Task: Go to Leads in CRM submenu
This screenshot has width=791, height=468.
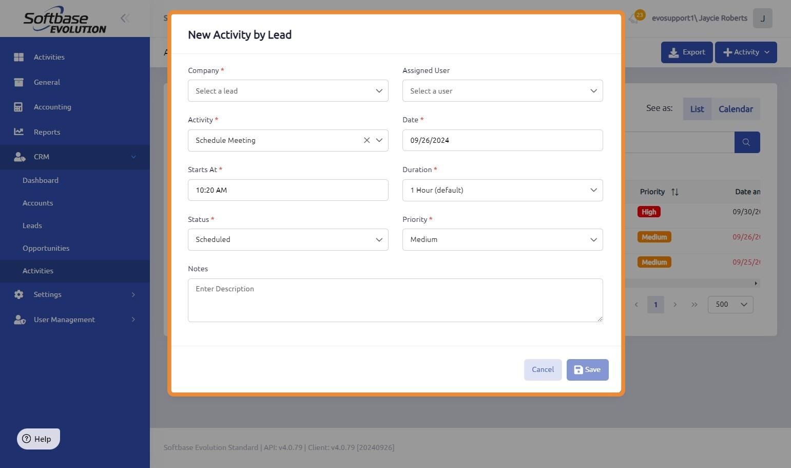Action: pyautogui.click(x=32, y=226)
